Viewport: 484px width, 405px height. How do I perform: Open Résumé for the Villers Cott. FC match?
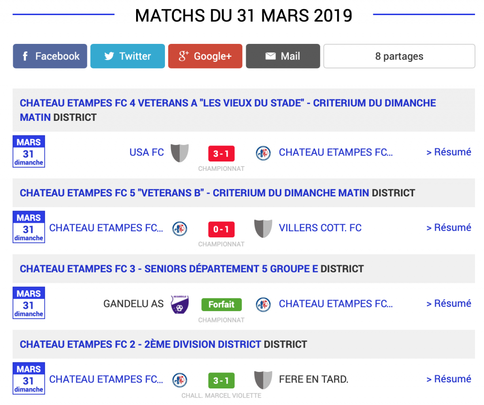pyautogui.click(x=449, y=228)
